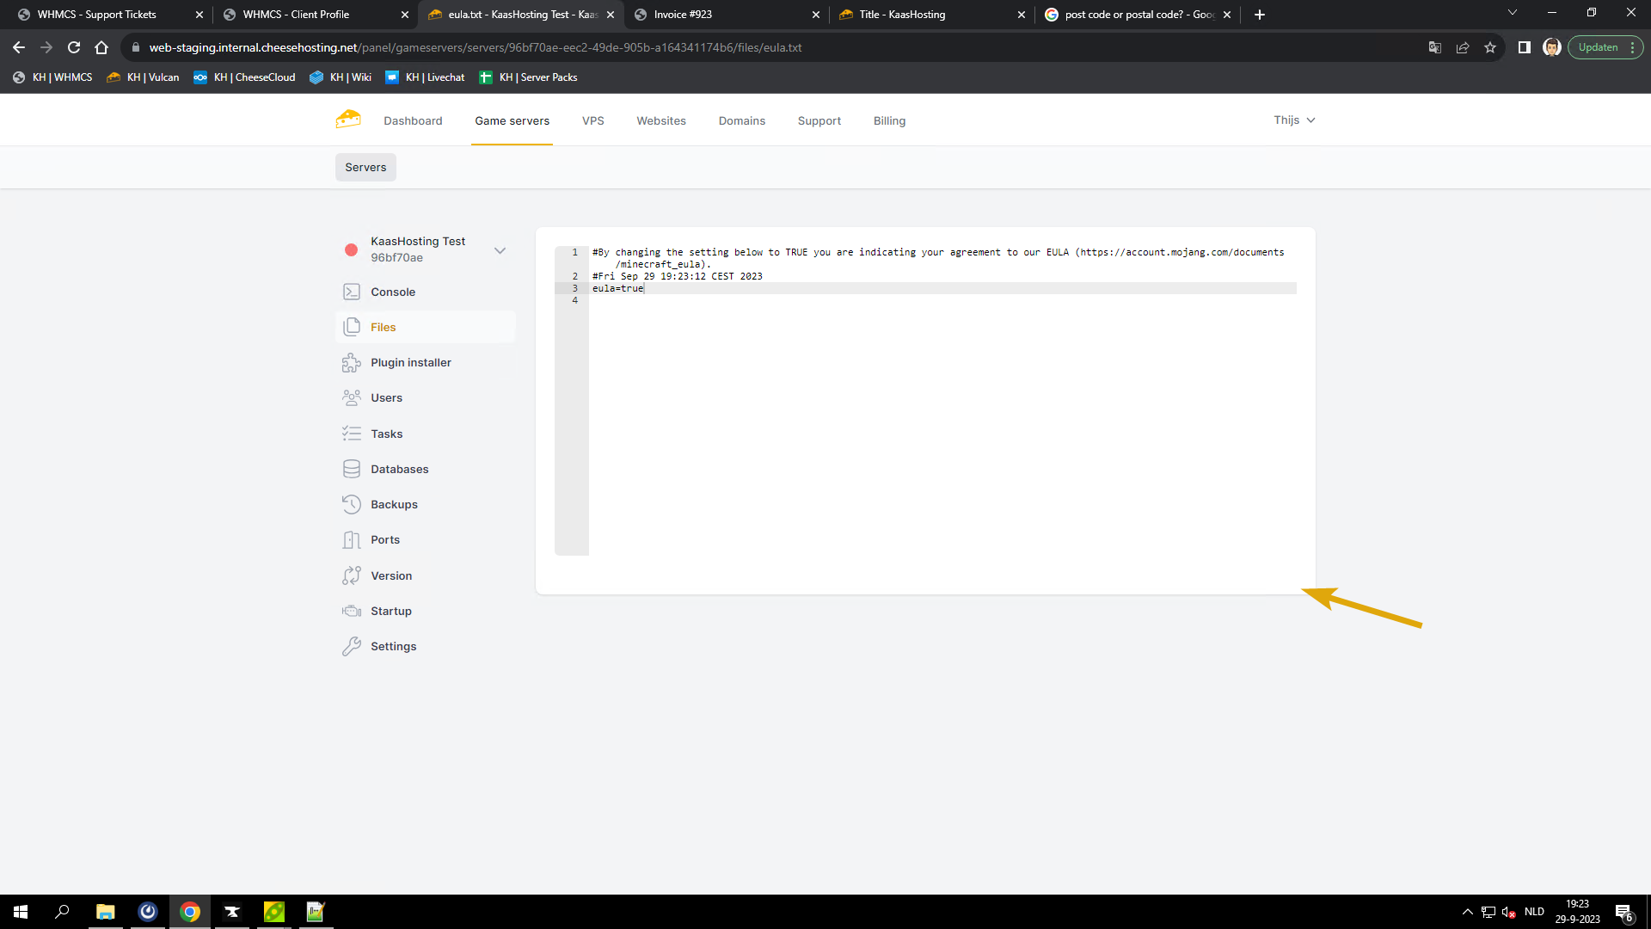Click the Updaten browser button
Viewport: 1651px width, 929px height.
pyautogui.click(x=1598, y=47)
